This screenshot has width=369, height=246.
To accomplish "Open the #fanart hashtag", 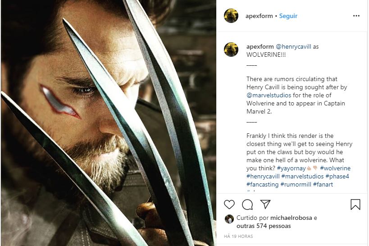I will 321,185.
